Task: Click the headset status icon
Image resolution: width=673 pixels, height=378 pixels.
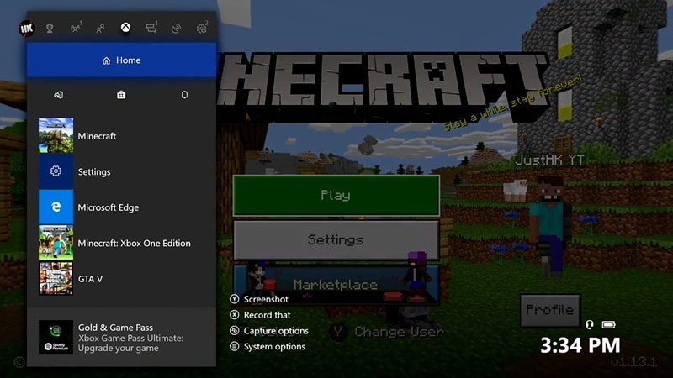Action: pyautogui.click(x=590, y=325)
